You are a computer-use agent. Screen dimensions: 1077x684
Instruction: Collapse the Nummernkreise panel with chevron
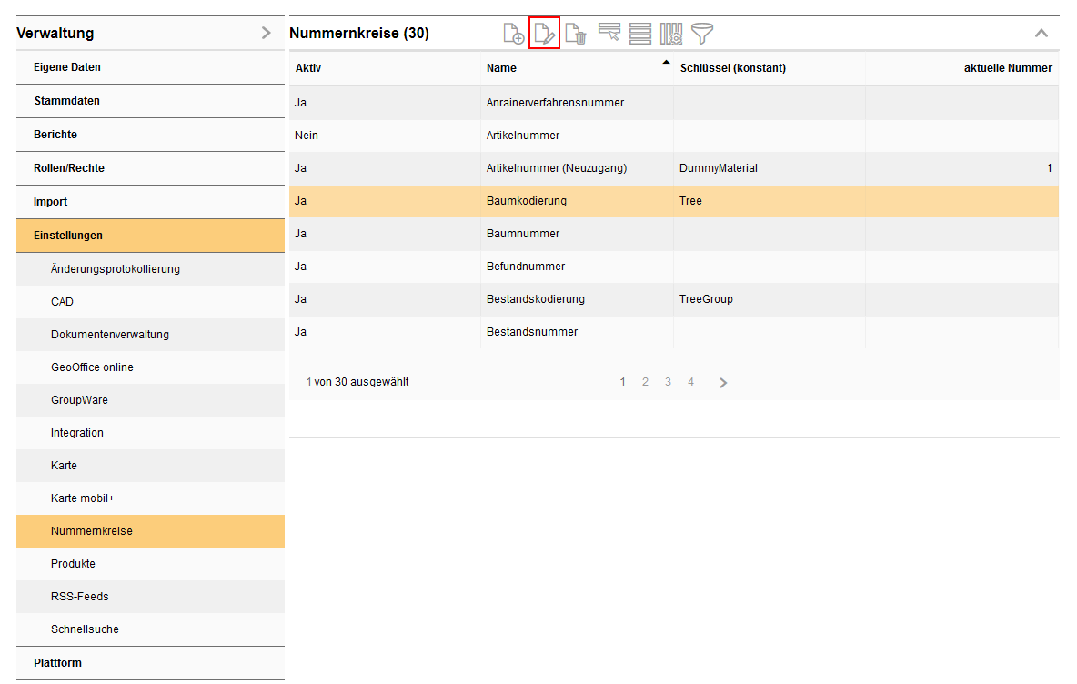(x=1042, y=34)
